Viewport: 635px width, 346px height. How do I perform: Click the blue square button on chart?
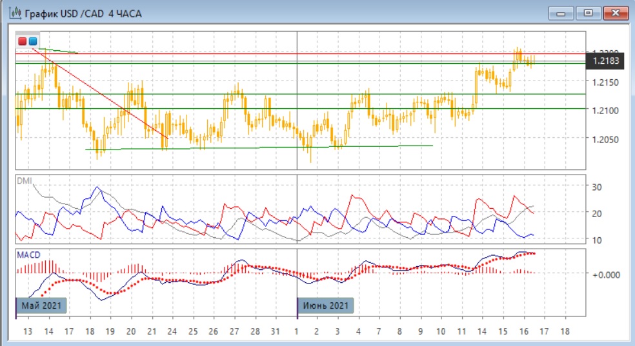click(33, 41)
